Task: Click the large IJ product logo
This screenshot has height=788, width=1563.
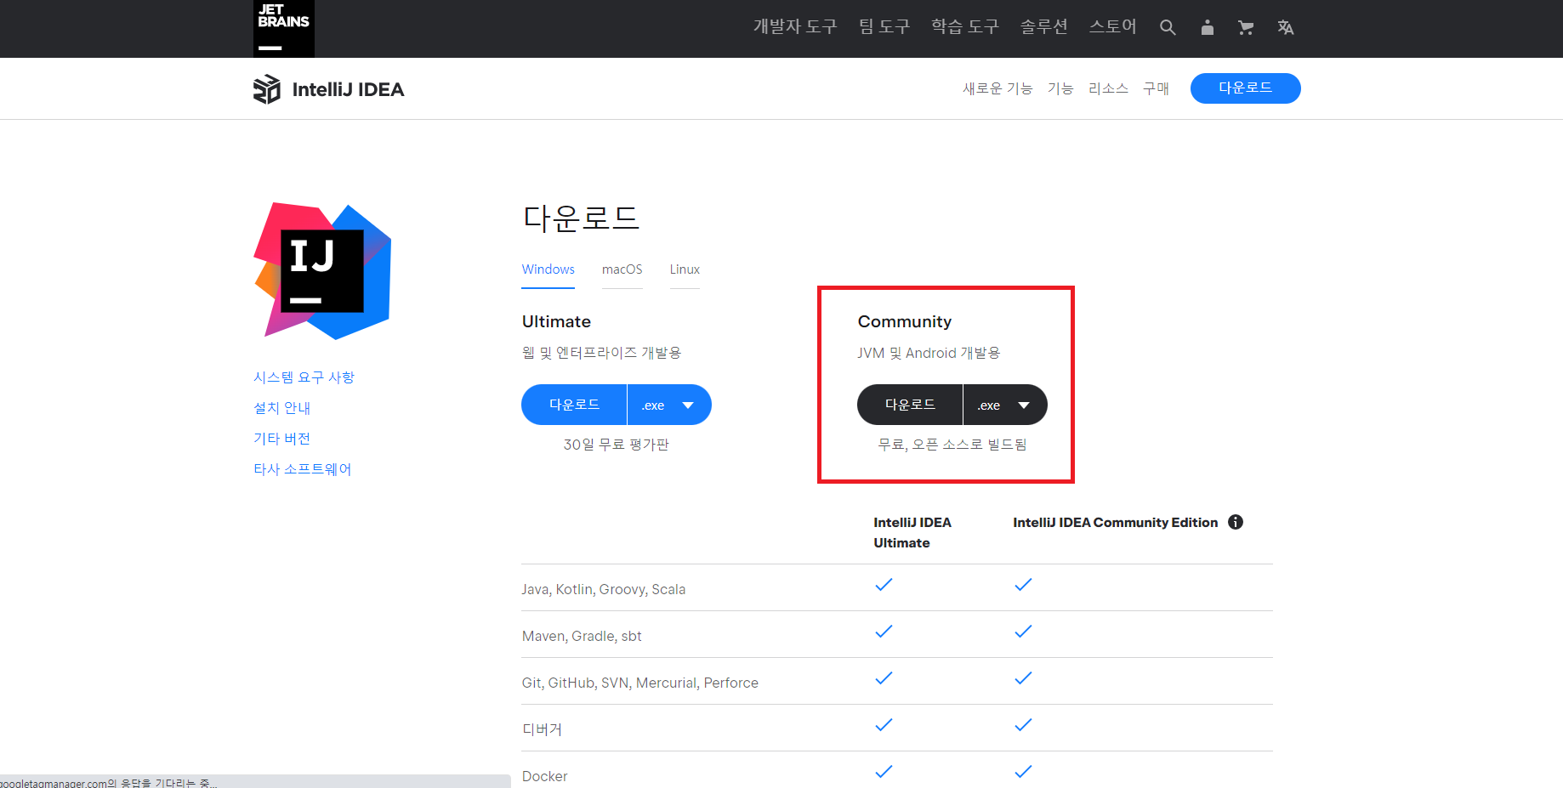Action: pyautogui.click(x=322, y=271)
